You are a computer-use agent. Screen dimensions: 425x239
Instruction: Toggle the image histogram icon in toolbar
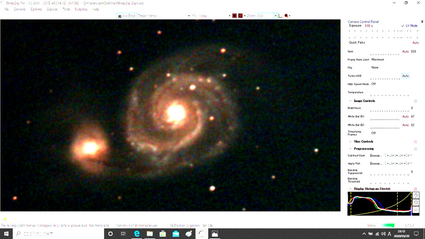tap(280, 16)
